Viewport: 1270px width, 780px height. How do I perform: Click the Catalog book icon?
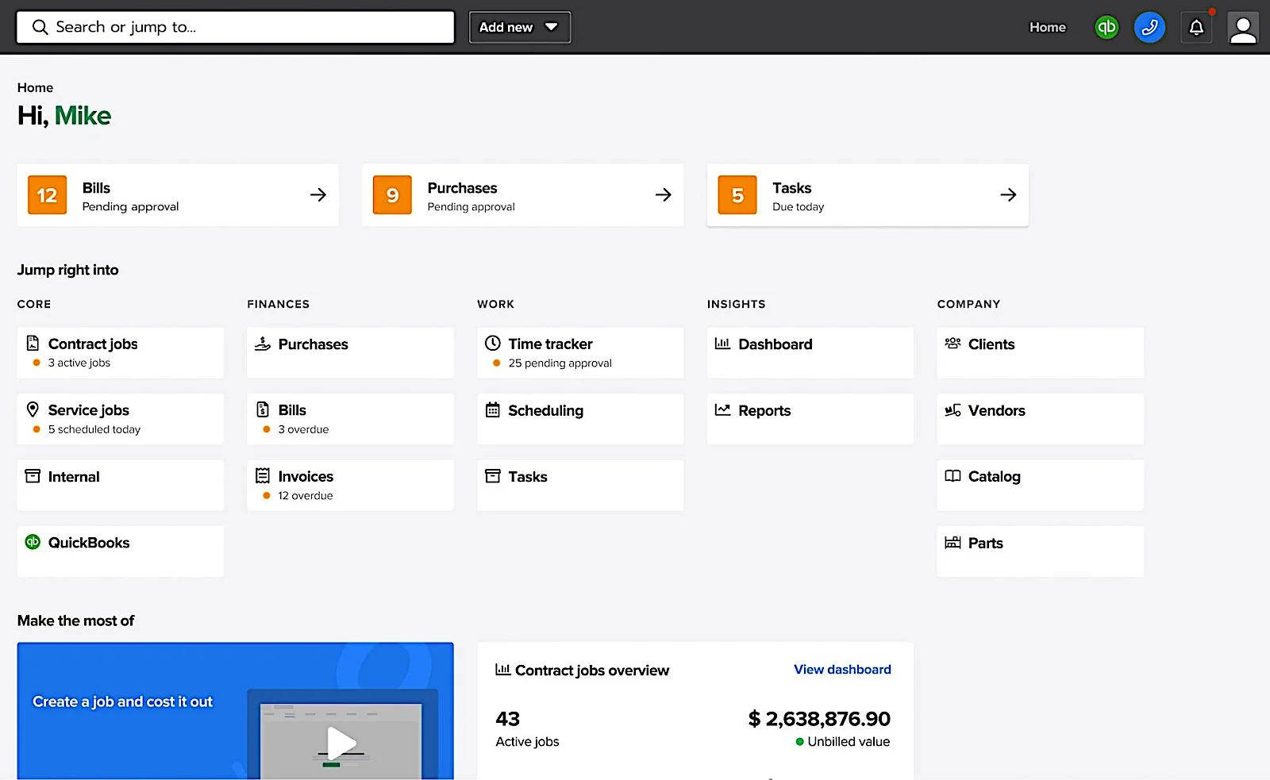(952, 476)
